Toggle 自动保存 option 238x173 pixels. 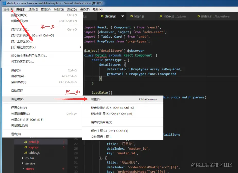pos(42,91)
